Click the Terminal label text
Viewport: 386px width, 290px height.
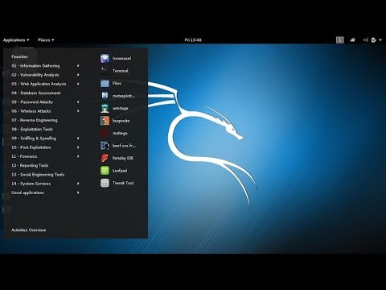click(121, 71)
